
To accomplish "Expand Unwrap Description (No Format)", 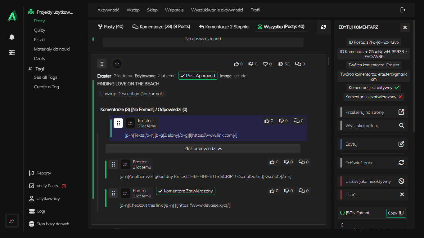I will (x=132, y=94).
